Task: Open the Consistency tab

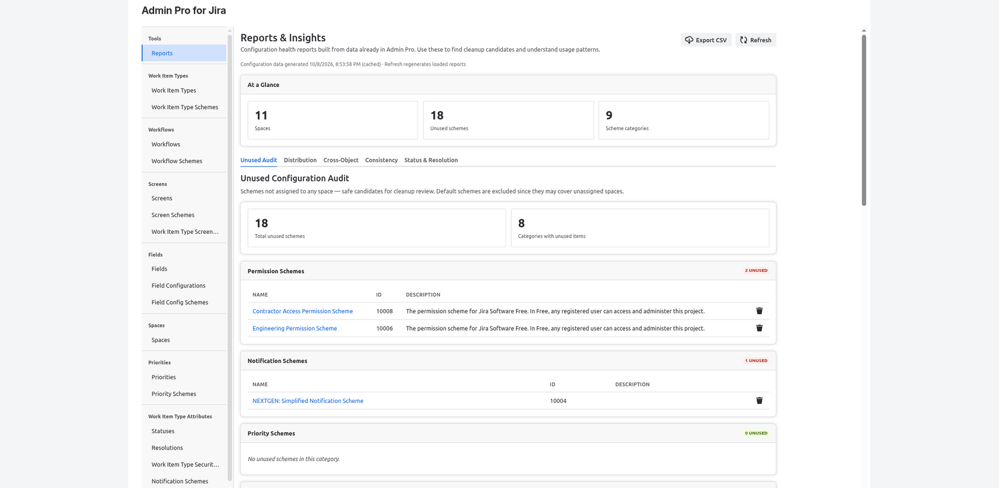Action: (381, 160)
